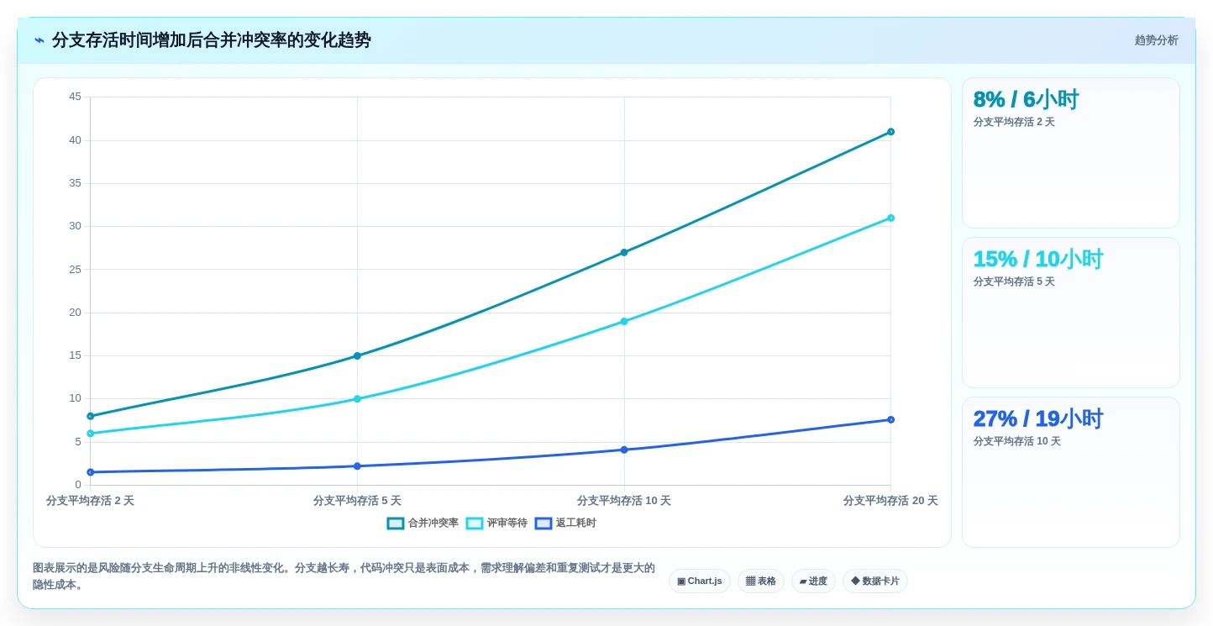Open the 15% / 10小时 data card
This screenshot has height=626, width=1213.
coord(1071,313)
